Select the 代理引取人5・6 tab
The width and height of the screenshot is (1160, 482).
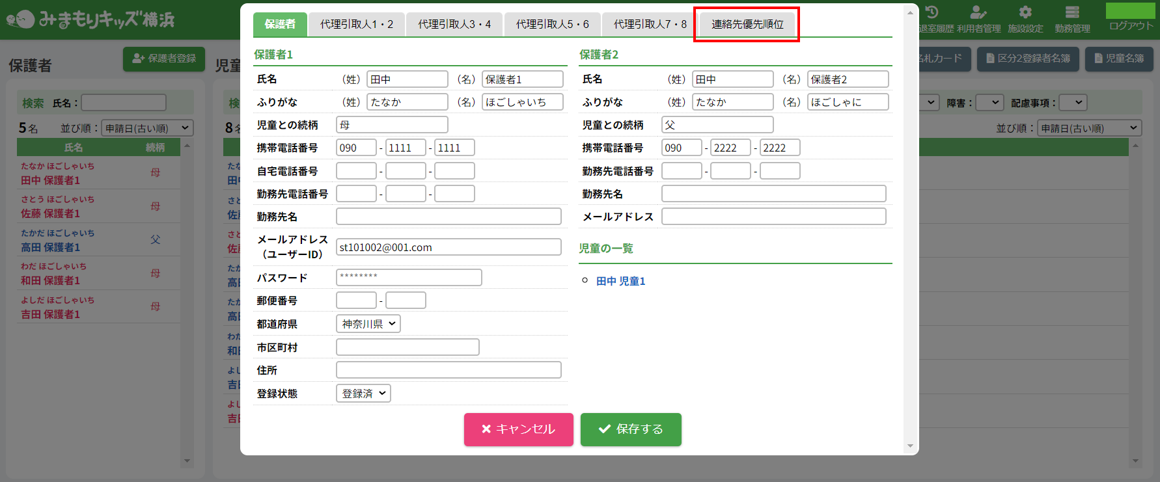[552, 24]
